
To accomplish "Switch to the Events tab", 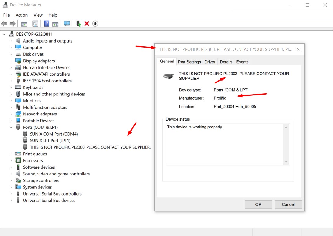I will (242, 62).
